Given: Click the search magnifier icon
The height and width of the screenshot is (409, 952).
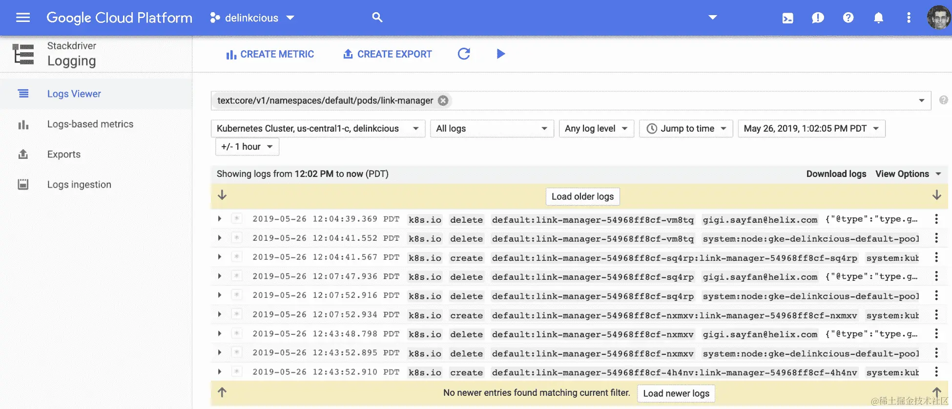Looking at the screenshot, I should (377, 18).
